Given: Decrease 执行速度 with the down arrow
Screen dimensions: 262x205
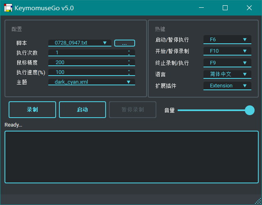Looking at the screenshot, I should click(x=129, y=74).
